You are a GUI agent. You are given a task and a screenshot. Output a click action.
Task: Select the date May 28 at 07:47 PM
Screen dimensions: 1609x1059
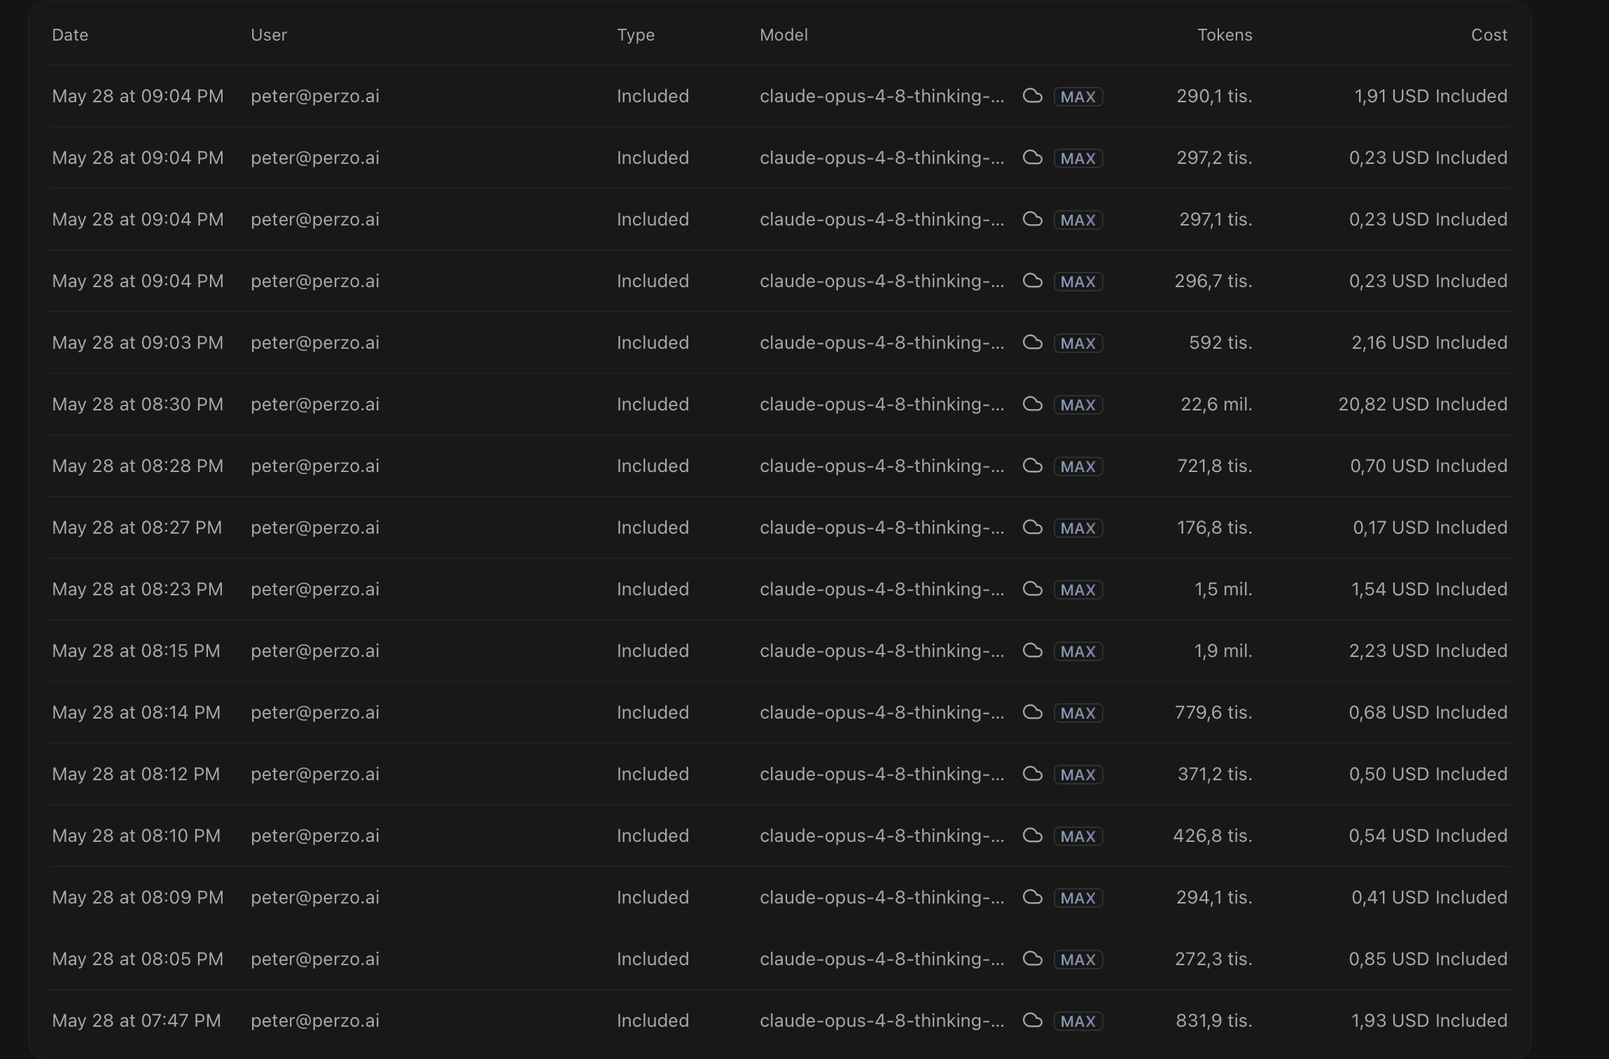point(137,1020)
